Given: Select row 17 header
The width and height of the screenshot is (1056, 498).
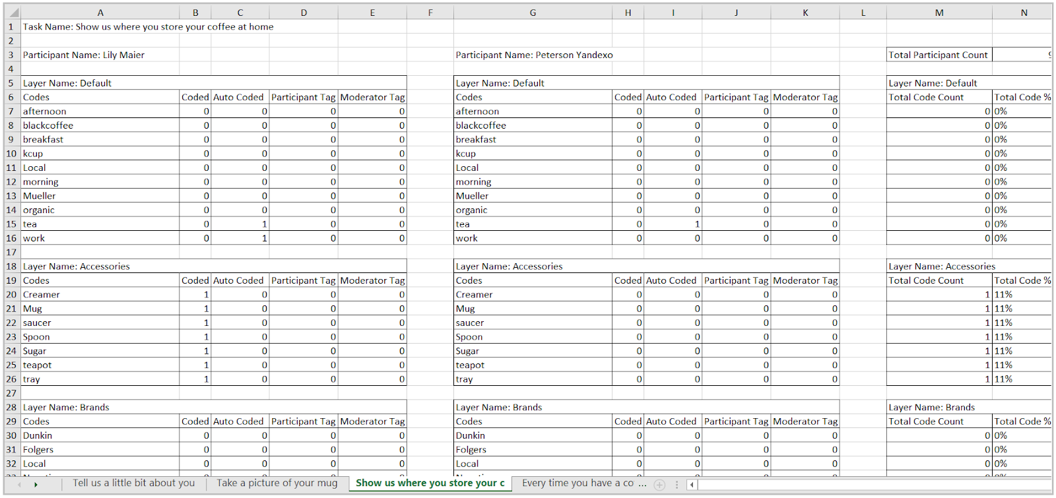Looking at the screenshot, I should tap(12, 252).
